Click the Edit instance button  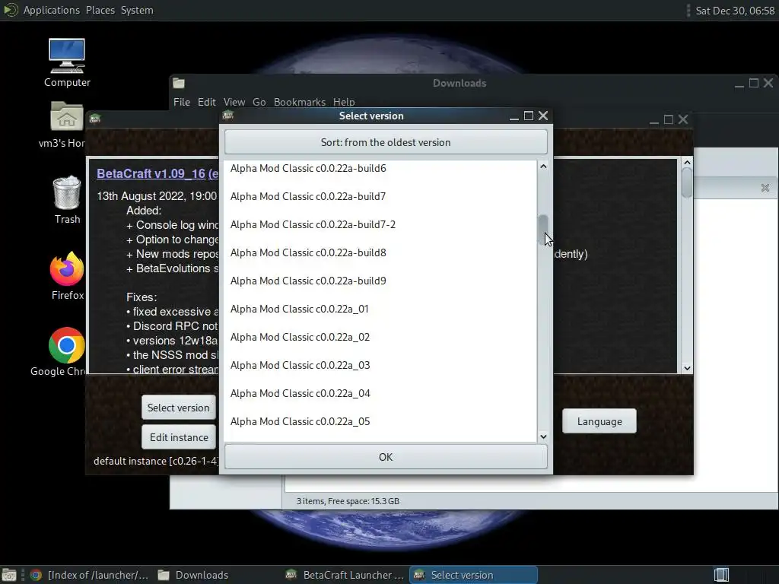point(178,437)
